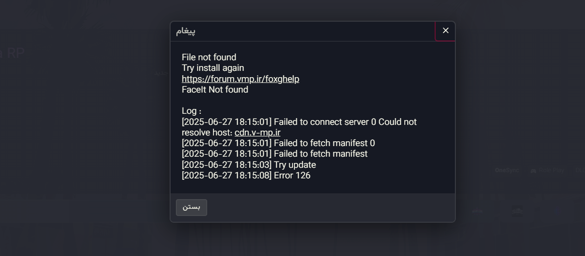This screenshot has width=585, height=256.
Task: Click the 'File not found' message line
Action: pos(209,57)
